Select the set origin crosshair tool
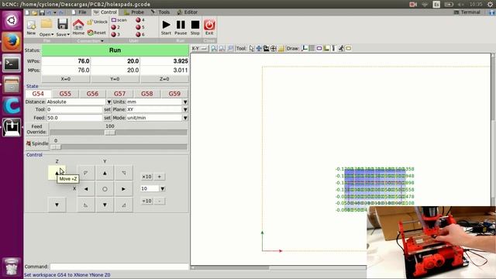The width and height of the screenshot is (496, 279). point(274,48)
